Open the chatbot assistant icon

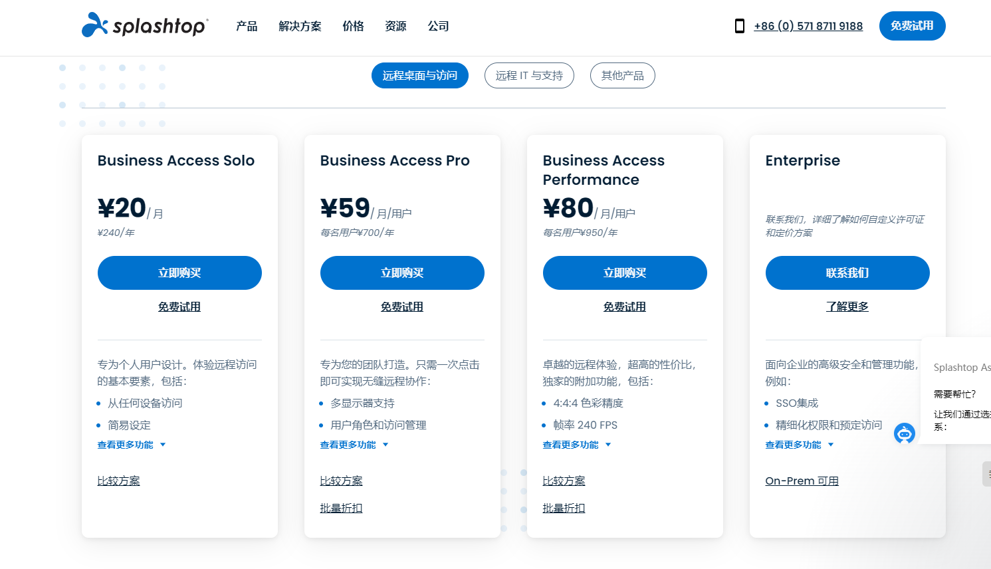pyautogui.click(x=905, y=434)
